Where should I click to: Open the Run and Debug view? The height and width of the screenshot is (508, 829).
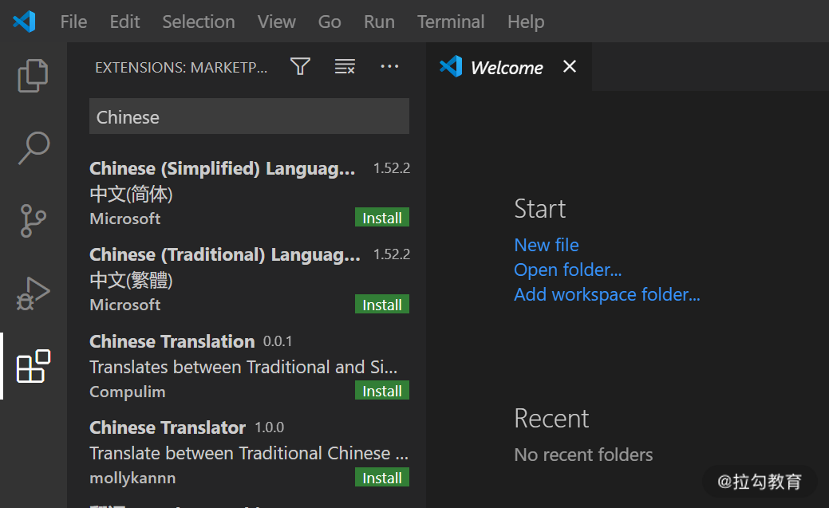click(x=33, y=293)
